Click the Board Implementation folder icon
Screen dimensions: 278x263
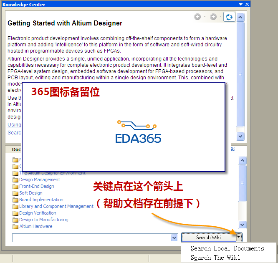(x=15, y=200)
